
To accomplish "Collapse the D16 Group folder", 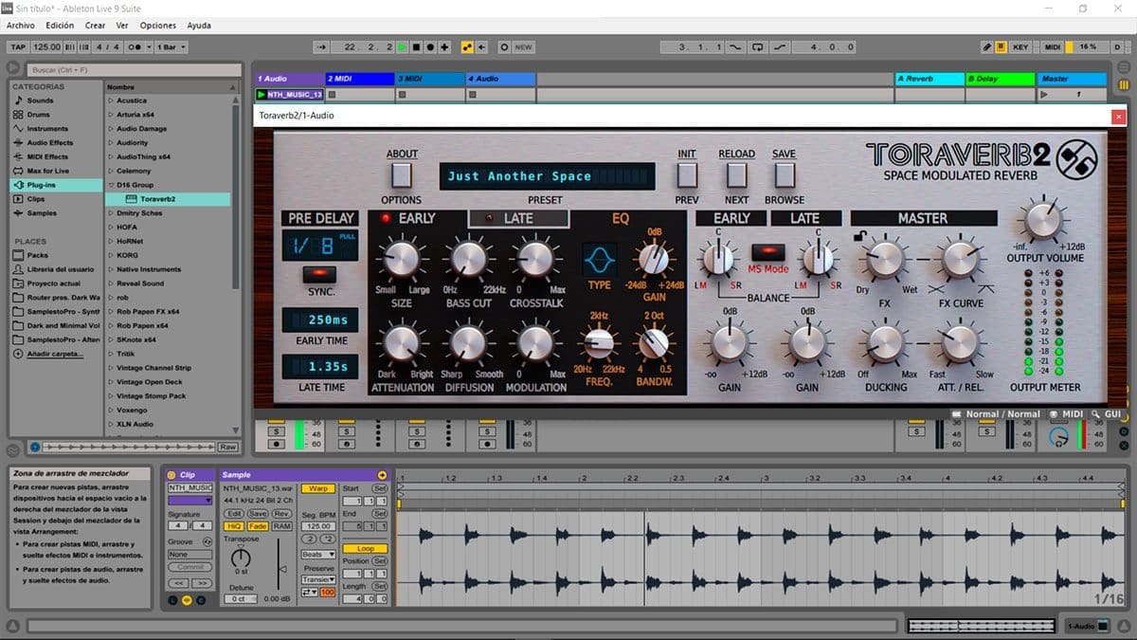I will [x=111, y=185].
